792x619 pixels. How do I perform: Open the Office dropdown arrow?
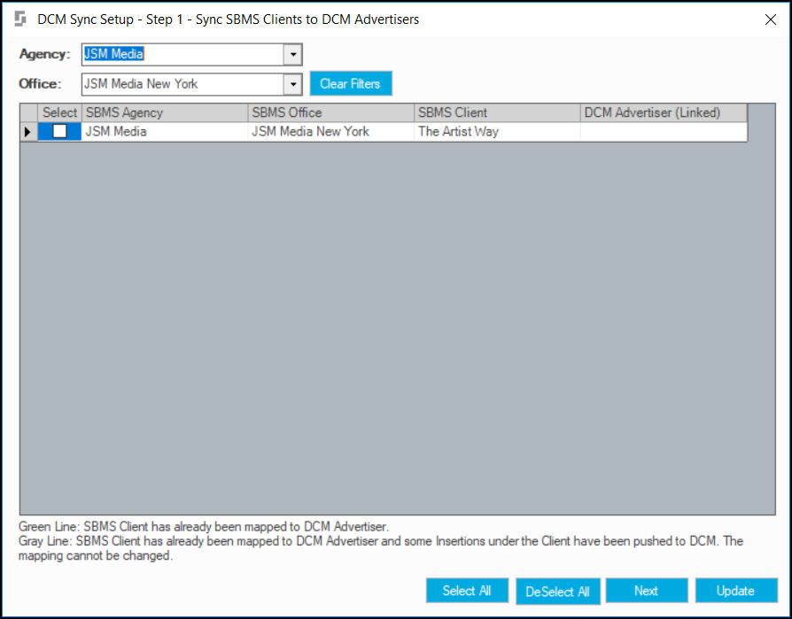tap(293, 84)
